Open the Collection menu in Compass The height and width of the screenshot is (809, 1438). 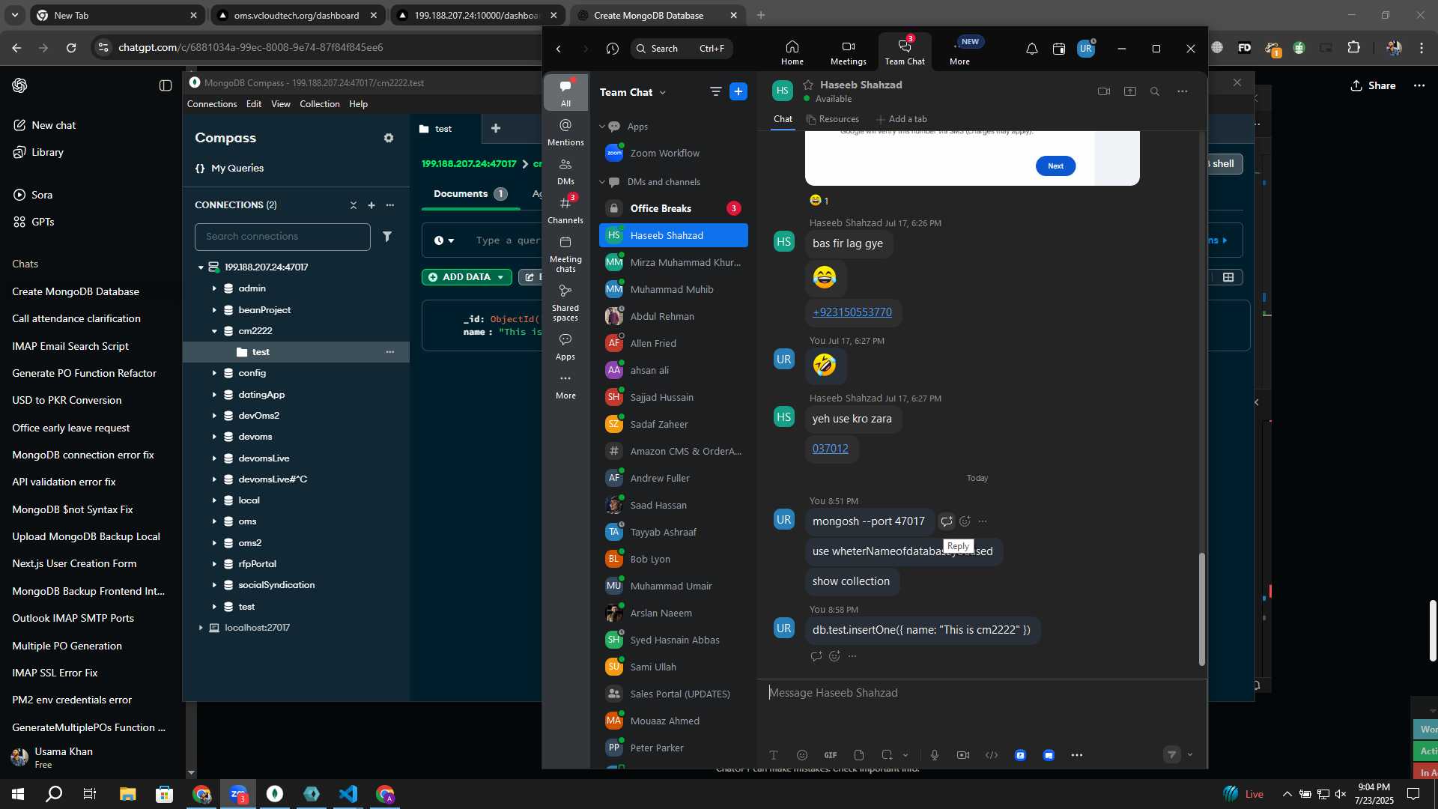(x=320, y=104)
